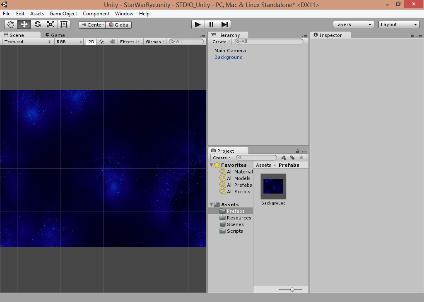The image size is (424, 302).
Task: Open the Edit menu
Action: click(20, 14)
